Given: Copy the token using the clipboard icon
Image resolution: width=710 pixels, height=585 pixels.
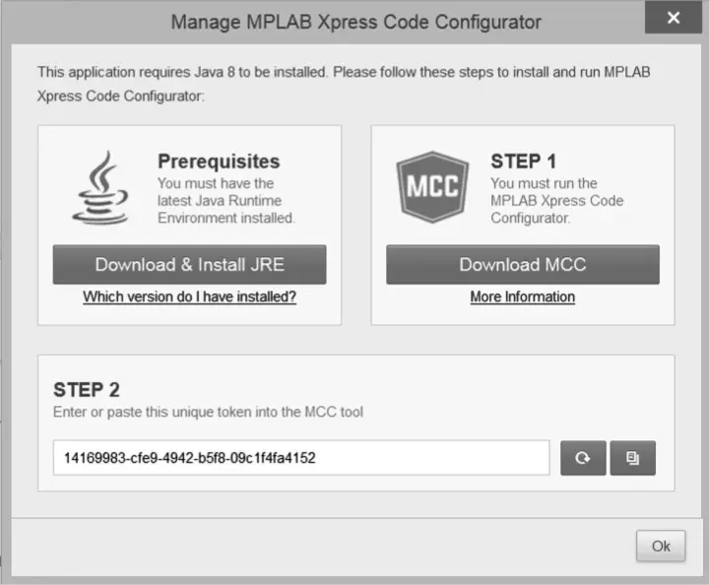Looking at the screenshot, I should [x=632, y=458].
